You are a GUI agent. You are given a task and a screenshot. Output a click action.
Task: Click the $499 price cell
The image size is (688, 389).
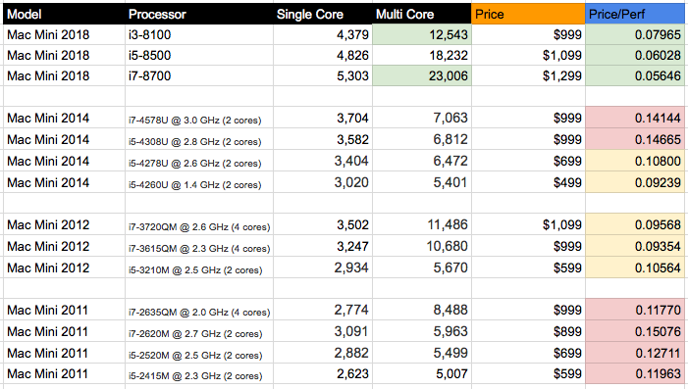528,182
